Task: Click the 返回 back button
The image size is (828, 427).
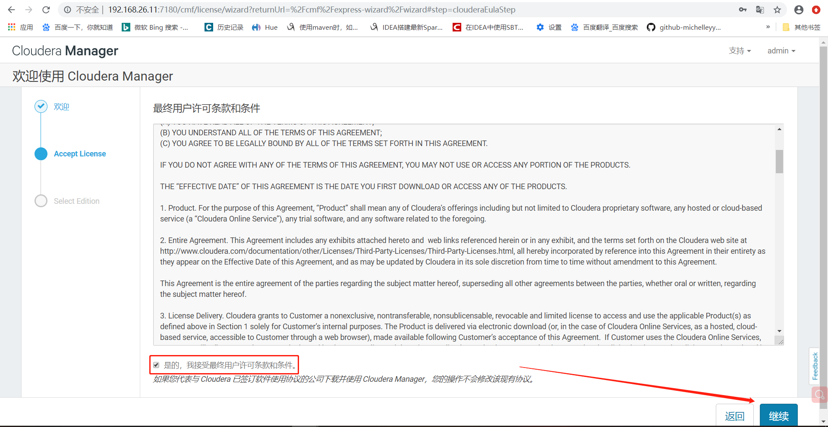Action: [x=734, y=416]
